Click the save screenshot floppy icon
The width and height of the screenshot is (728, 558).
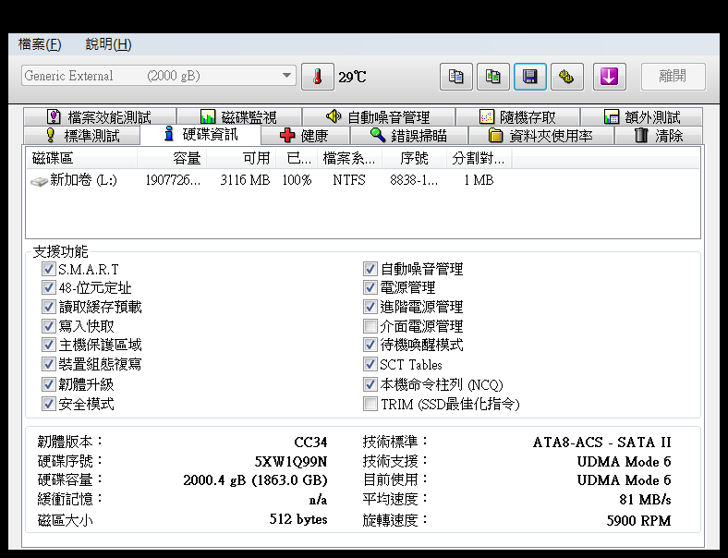click(x=530, y=77)
